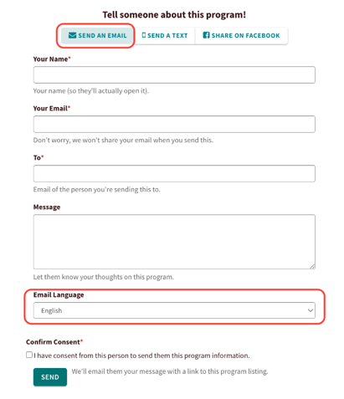Image resolution: width=344 pixels, height=399 pixels.
Task: Click the phone icon on Send a Text
Action: 144,35
